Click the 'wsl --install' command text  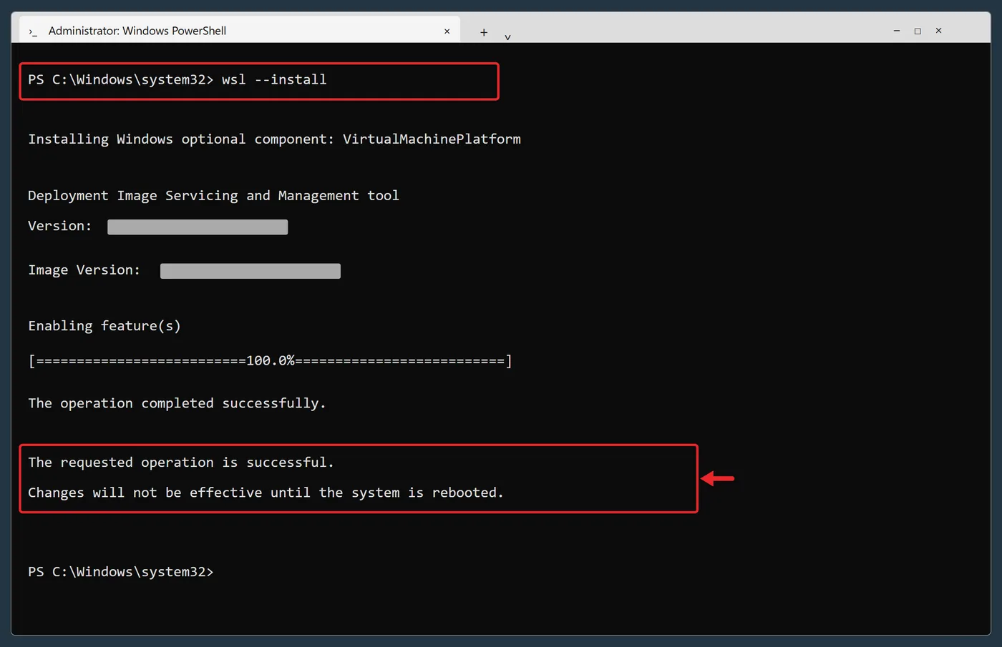click(274, 79)
